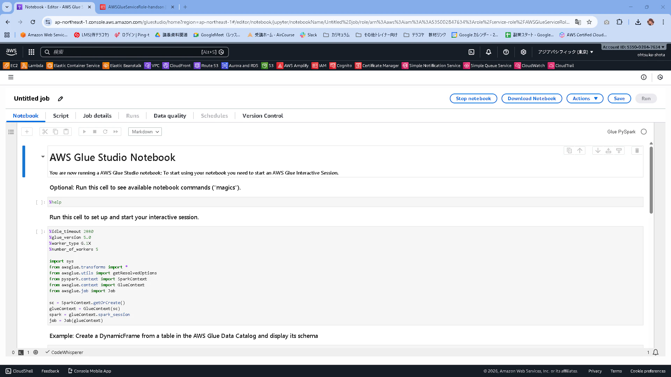Click the paste cell clipboard icon
The image size is (671, 377).
click(66, 132)
